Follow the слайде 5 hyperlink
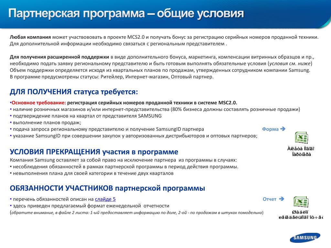 coord(105,199)
